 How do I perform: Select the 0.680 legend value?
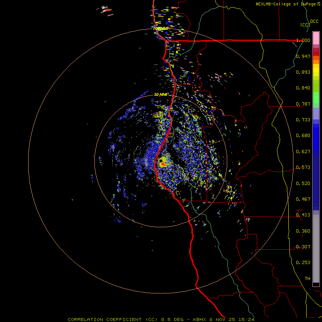pyautogui.click(x=303, y=136)
